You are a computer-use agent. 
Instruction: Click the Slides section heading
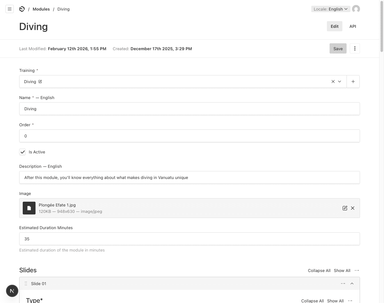point(28,270)
